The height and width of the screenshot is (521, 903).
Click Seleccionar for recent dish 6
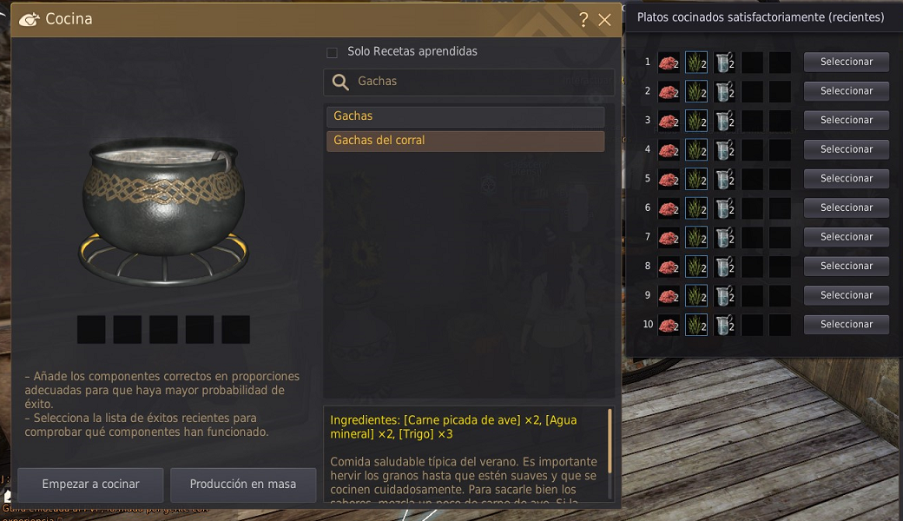coord(846,208)
